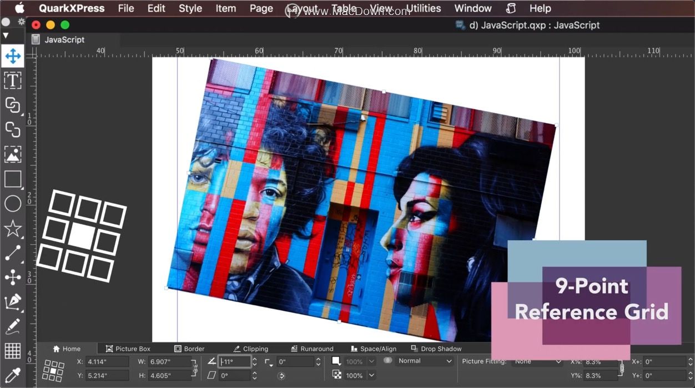Switch to the Clipping tab
Image resolution: width=695 pixels, height=388 pixels.
pyautogui.click(x=250, y=349)
